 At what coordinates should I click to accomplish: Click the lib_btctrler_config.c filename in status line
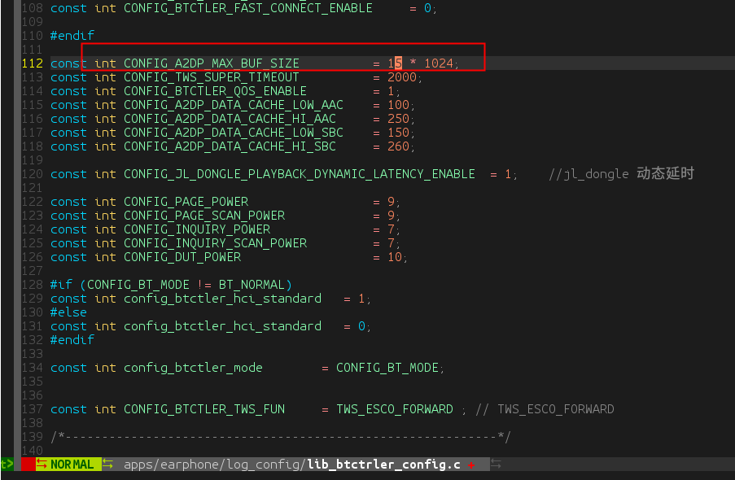point(384,465)
